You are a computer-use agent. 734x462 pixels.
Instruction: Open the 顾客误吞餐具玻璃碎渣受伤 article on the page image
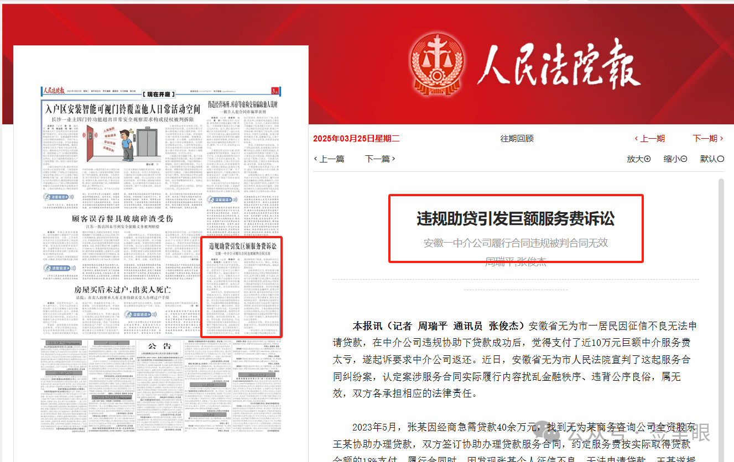point(123,218)
